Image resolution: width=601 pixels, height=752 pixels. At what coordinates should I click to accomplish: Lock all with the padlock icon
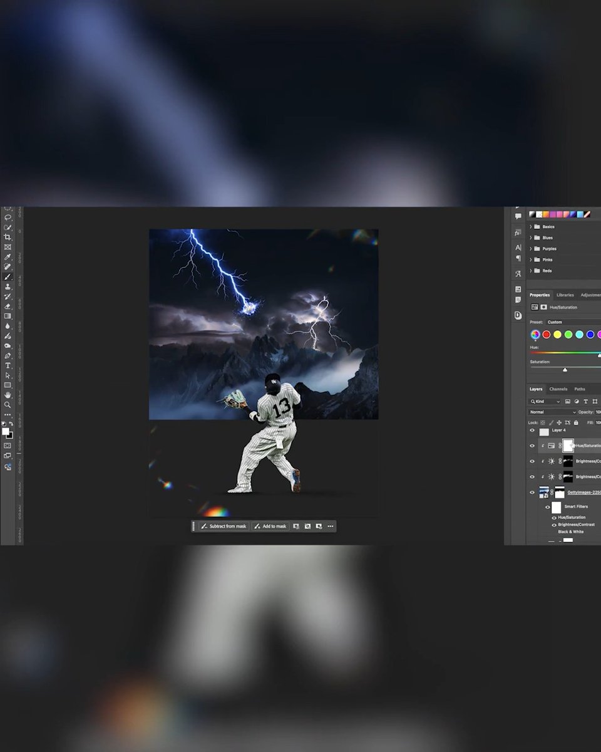coord(576,422)
